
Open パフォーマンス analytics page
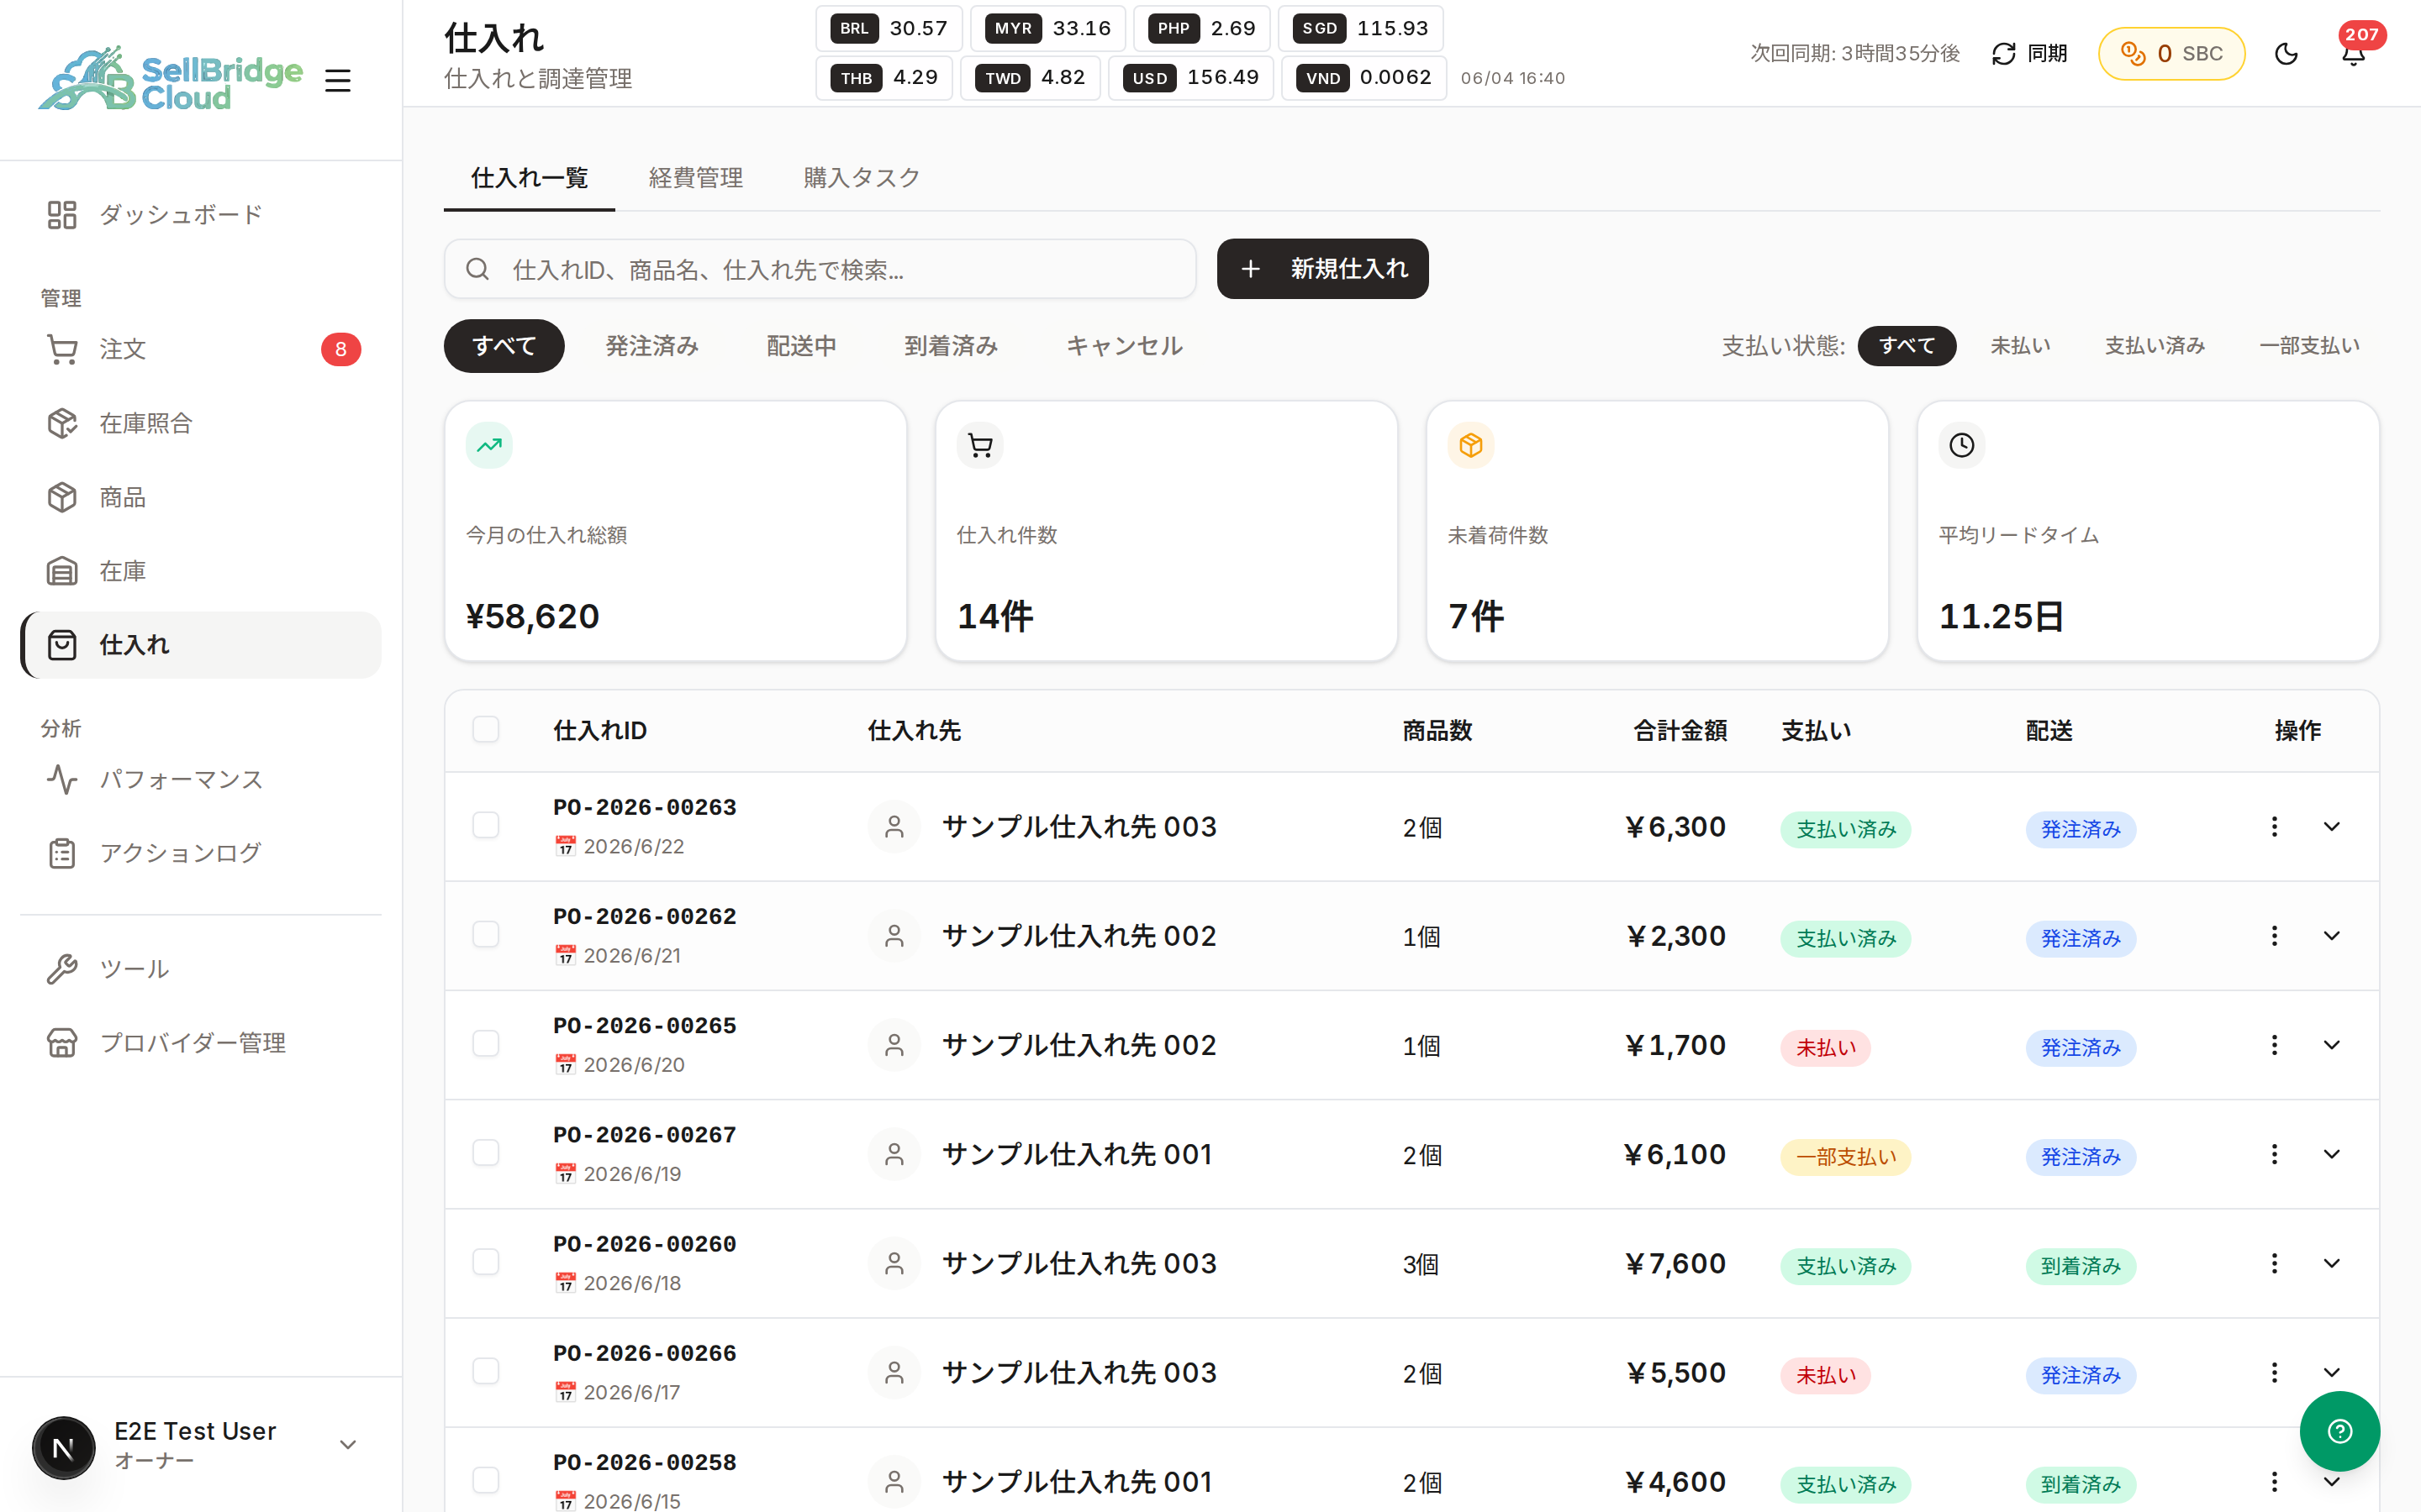pos(200,779)
